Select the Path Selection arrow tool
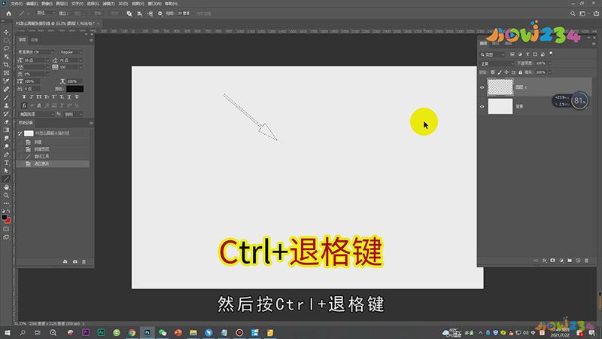The height and width of the screenshot is (339, 602). click(6, 171)
